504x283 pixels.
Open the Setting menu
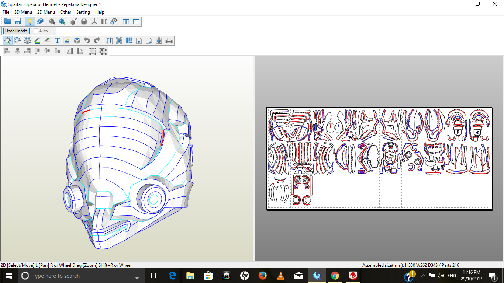(83, 12)
